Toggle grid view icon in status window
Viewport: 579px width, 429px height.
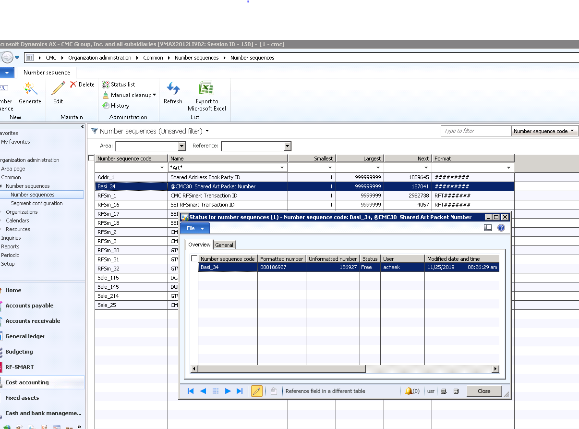pyautogui.click(x=216, y=391)
